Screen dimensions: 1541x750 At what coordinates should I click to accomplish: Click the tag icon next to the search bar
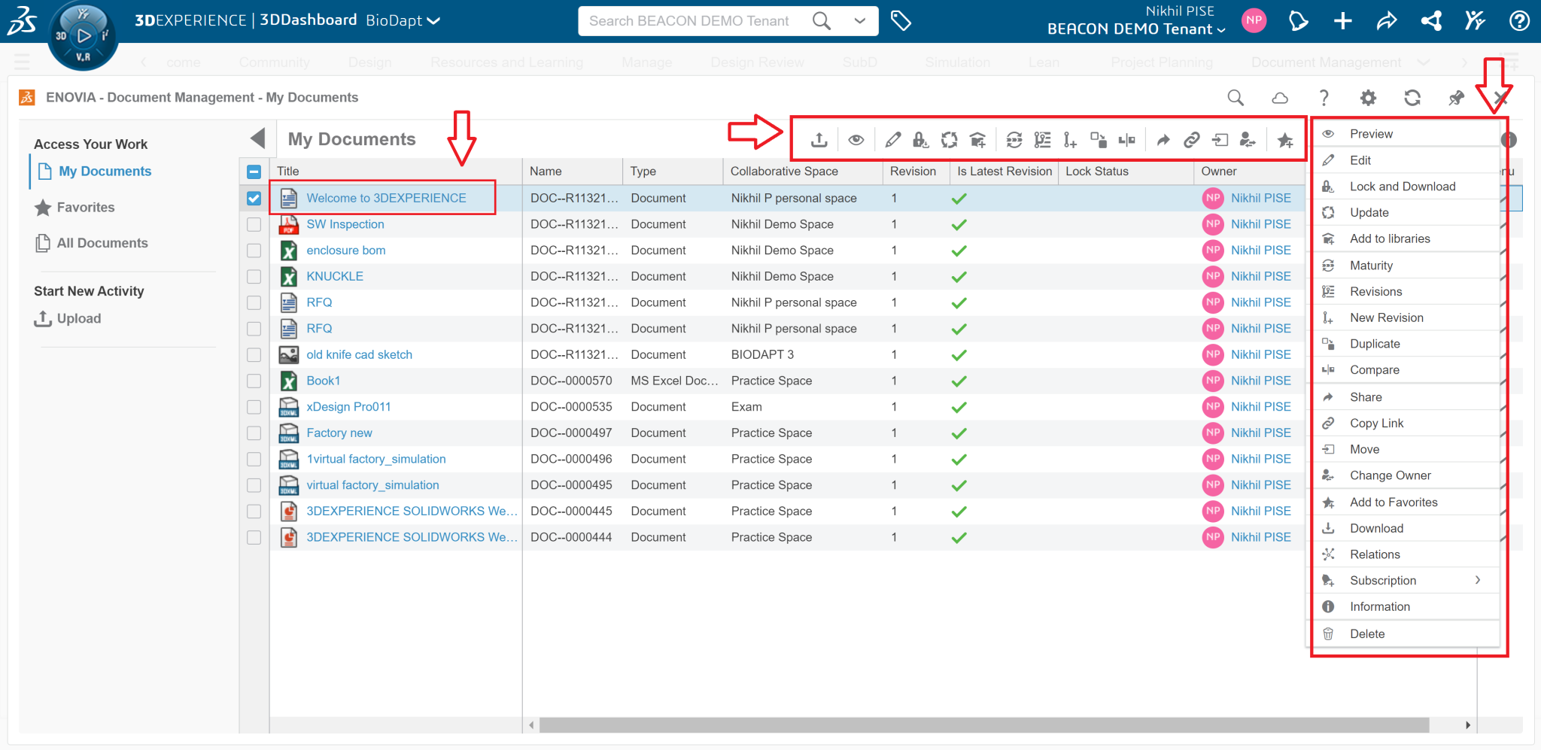coord(901,21)
